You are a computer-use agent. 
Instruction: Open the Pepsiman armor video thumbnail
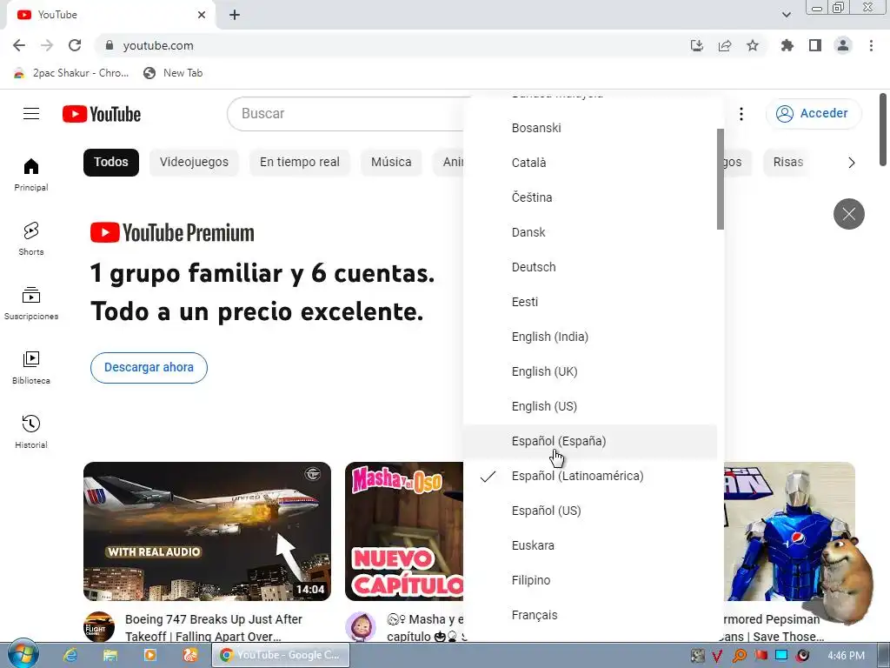(x=789, y=531)
